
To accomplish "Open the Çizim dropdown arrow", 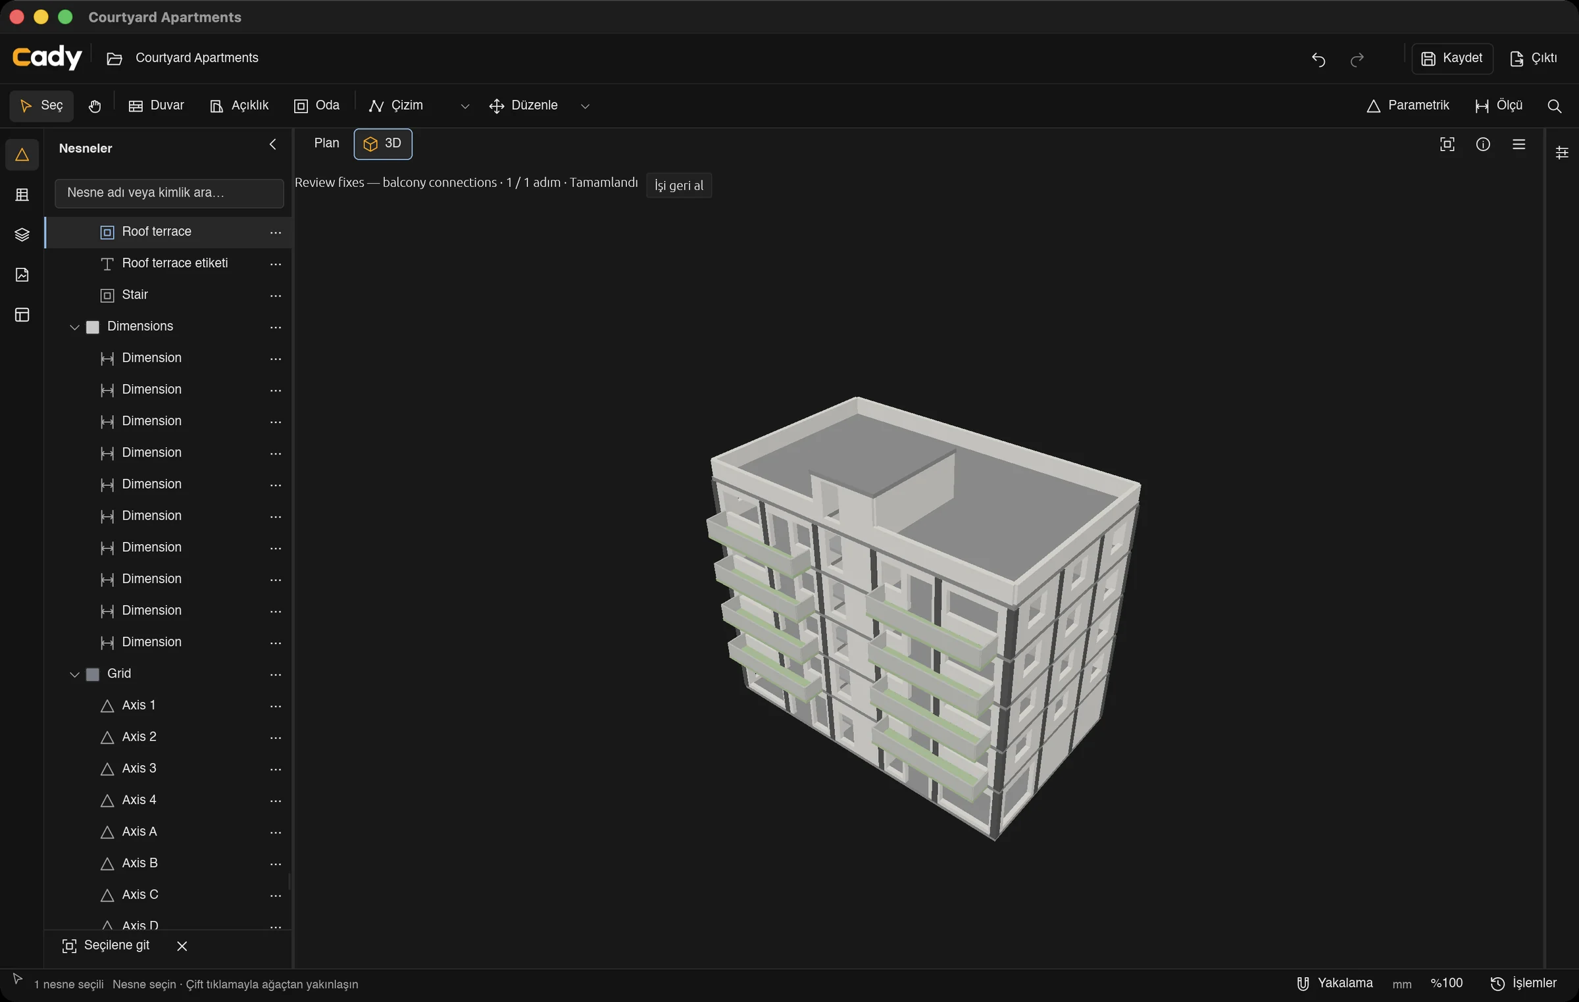I will [464, 106].
